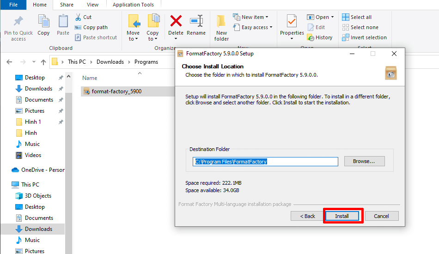This screenshot has width=439, height=254.
Task: Select Music under This PC in sidebar
Action: tap(32, 240)
